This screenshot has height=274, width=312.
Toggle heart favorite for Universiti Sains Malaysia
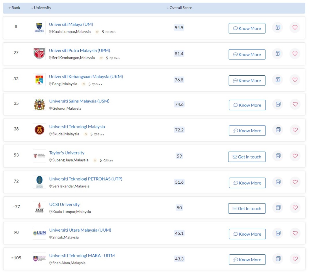[x=295, y=104]
